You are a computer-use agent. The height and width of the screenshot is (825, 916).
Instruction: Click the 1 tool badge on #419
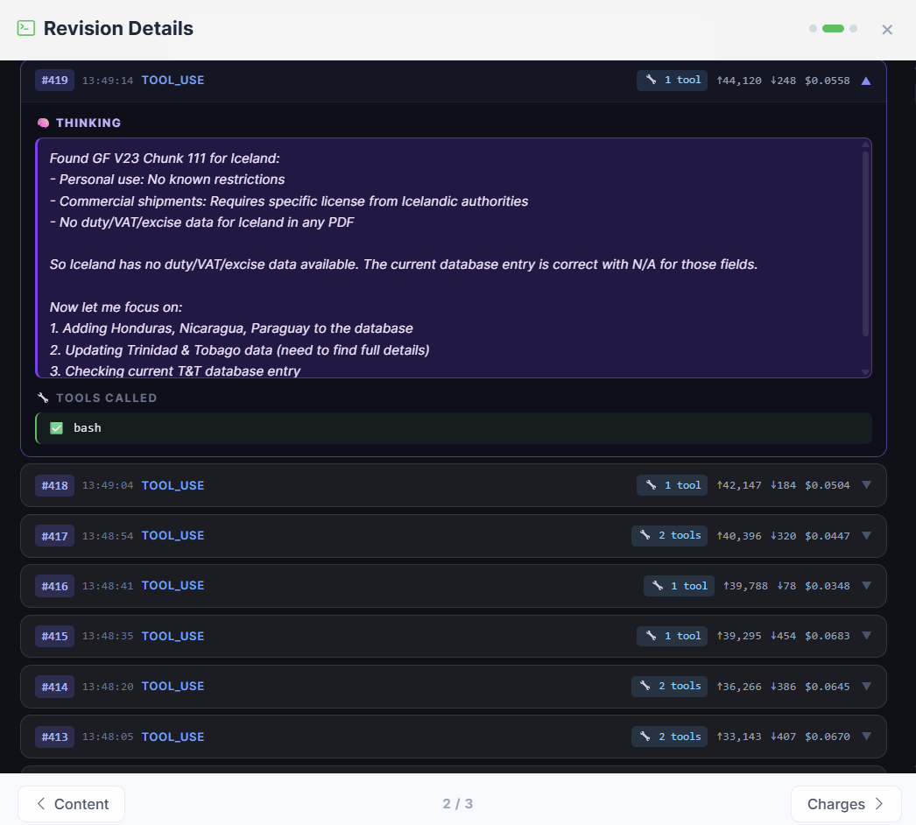pyautogui.click(x=673, y=80)
